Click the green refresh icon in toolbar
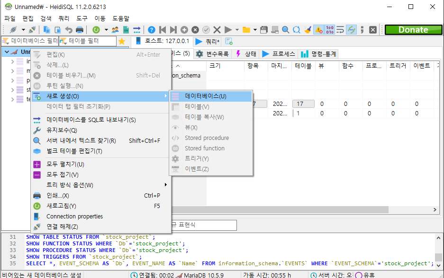The image size is (444, 278). 96,30
